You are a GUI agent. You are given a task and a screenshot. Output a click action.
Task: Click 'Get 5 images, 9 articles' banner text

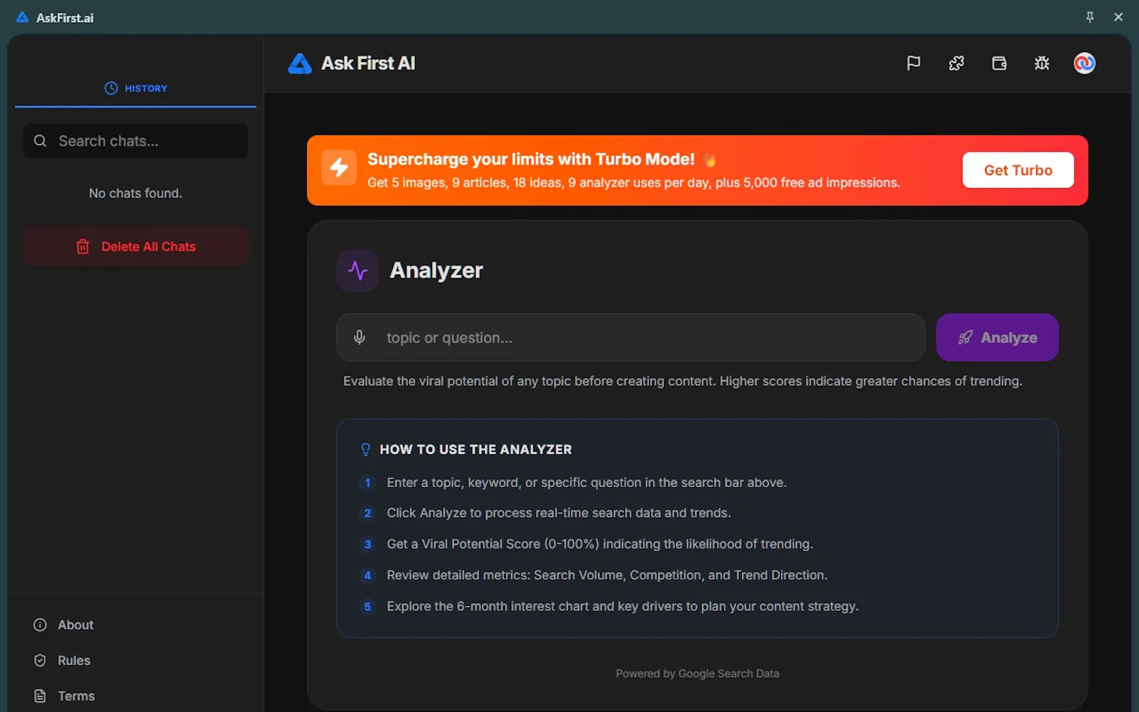tap(634, 183)
